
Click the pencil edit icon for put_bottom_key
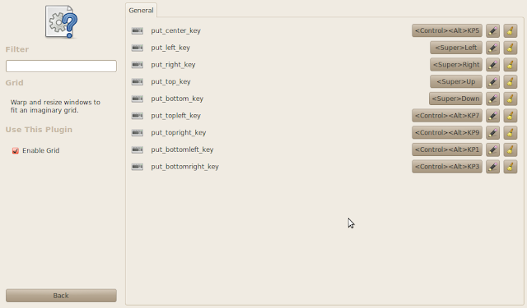(x=492, y=99)
